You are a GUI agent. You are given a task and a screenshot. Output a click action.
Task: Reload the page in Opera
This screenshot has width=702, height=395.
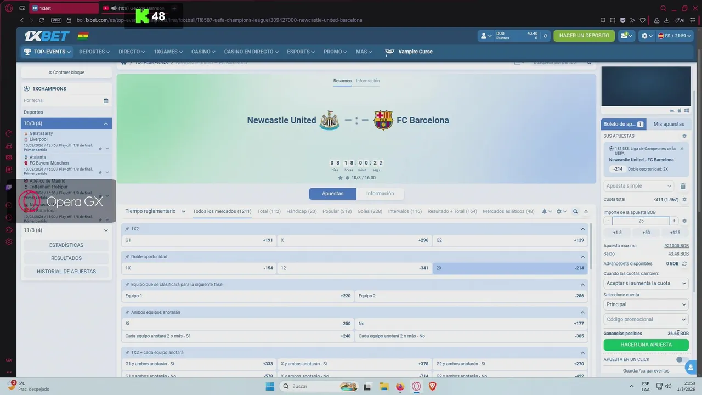coord(43,20)
